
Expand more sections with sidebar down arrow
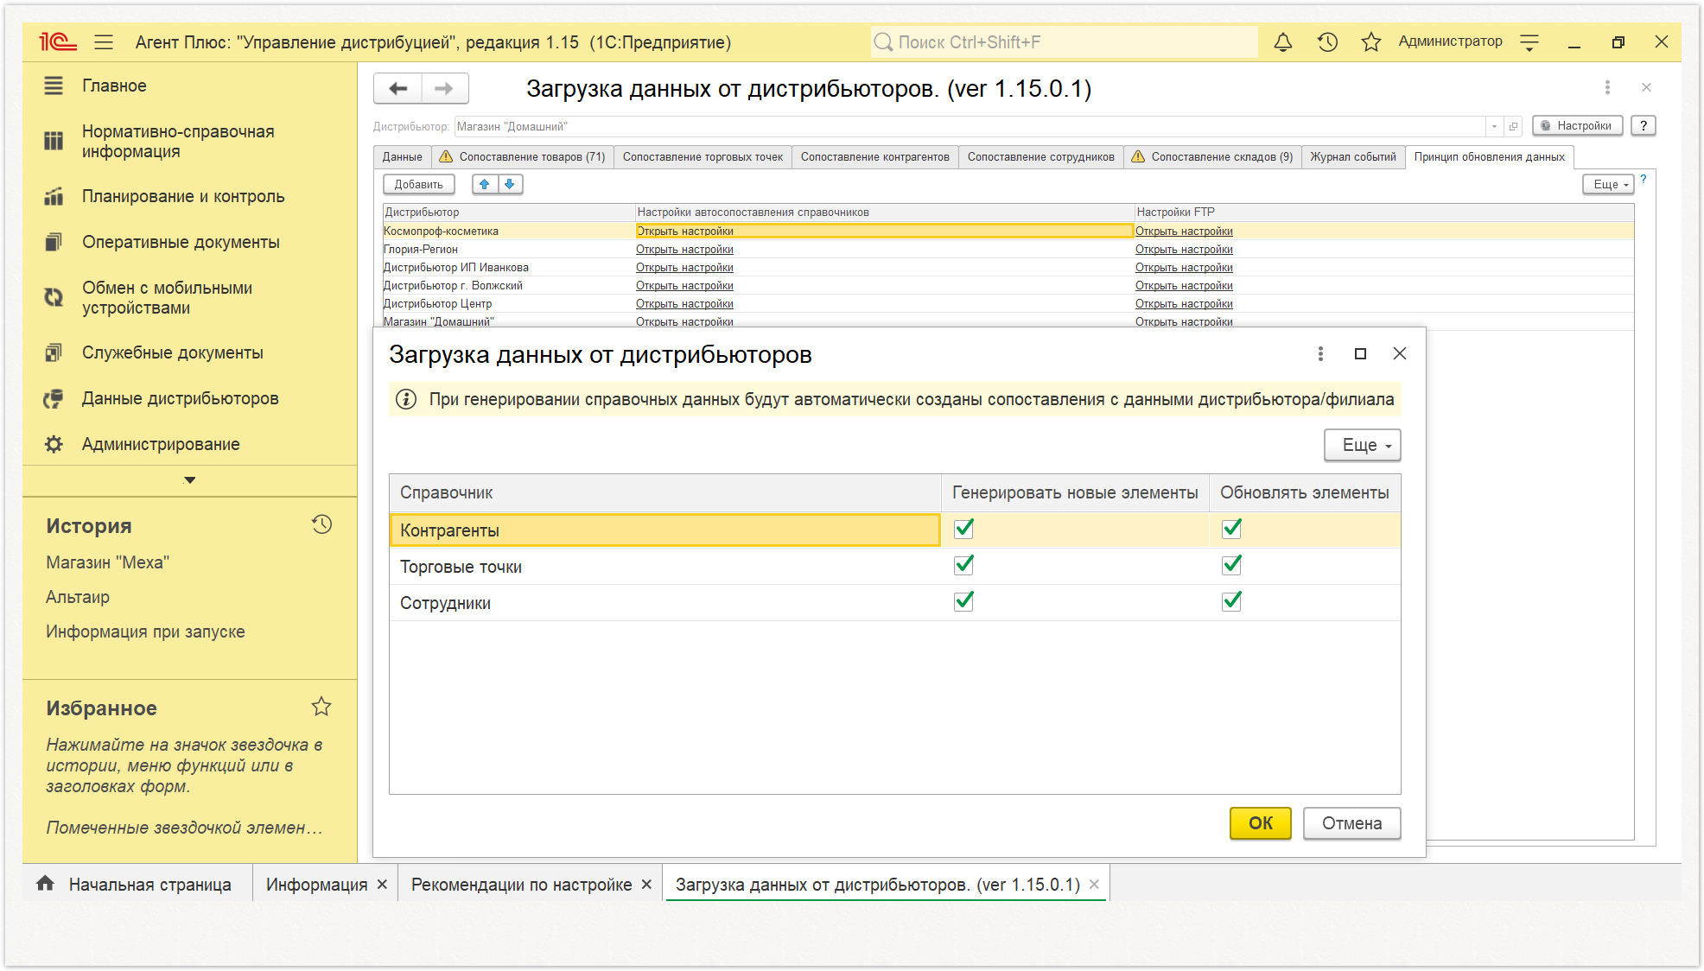click(x=189, y=479)
